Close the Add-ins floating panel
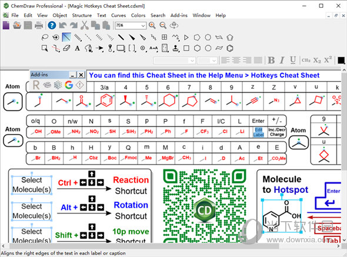 click(x=81, y=75)
